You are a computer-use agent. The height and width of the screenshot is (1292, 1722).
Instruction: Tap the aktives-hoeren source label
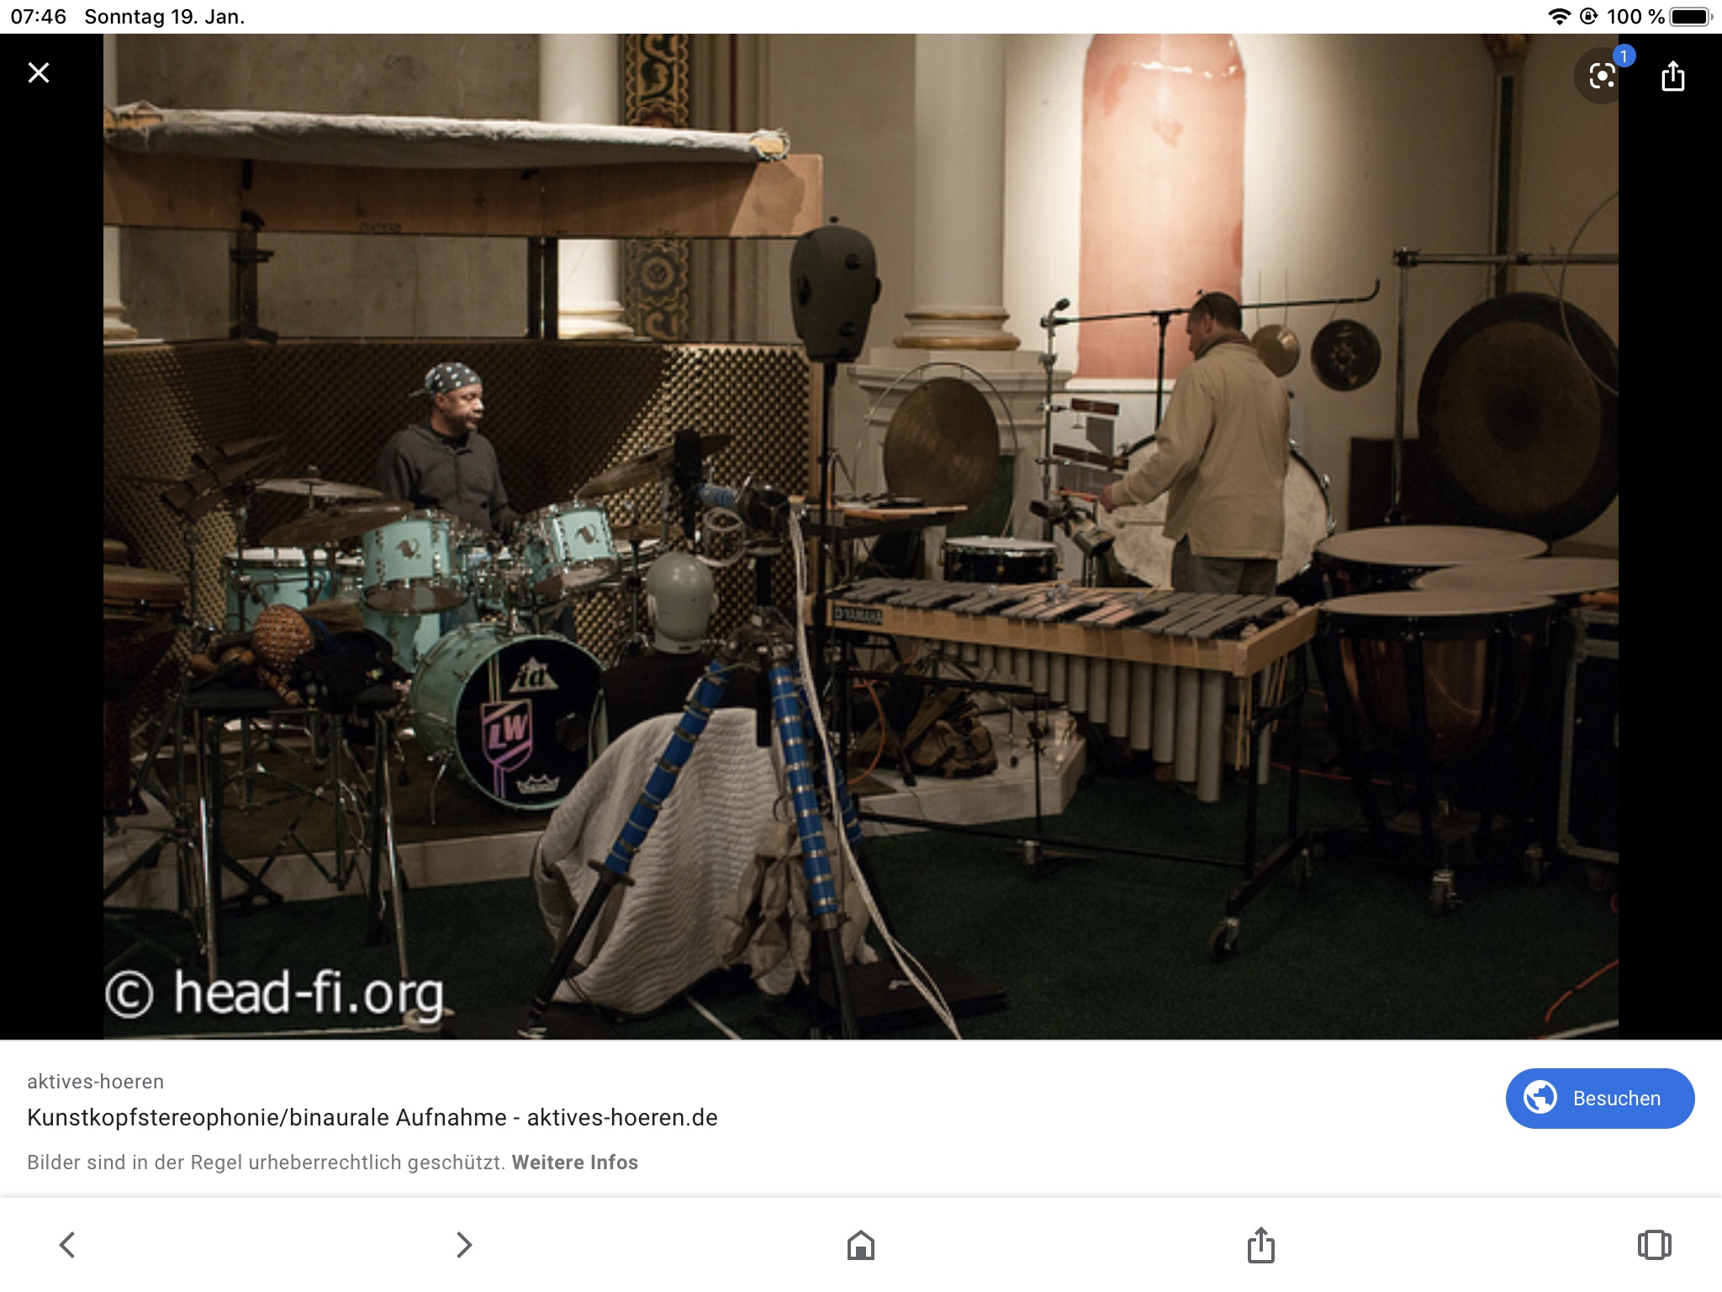click(96, 1082)
